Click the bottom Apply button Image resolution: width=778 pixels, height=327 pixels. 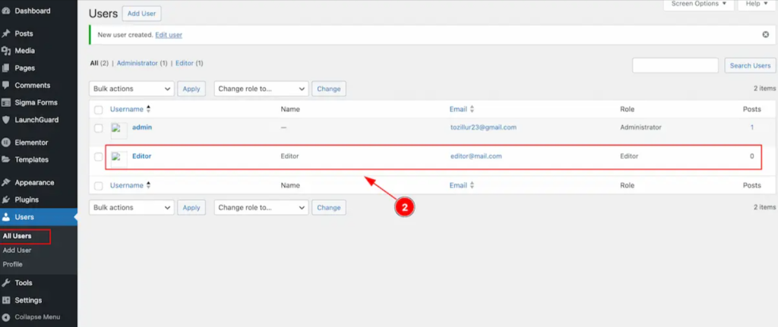point(191,208)
